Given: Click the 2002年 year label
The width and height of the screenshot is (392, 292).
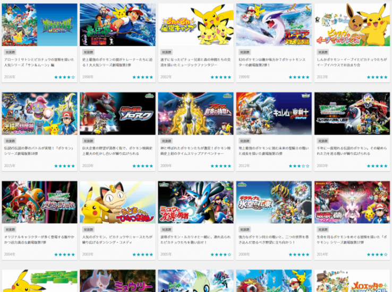Looking at the screenshot, I should pyautogui.click(x=166, y=77).
